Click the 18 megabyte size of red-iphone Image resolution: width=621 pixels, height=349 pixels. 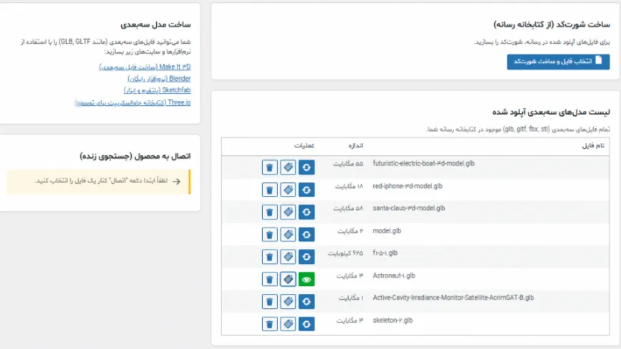(x=350, y=186)
